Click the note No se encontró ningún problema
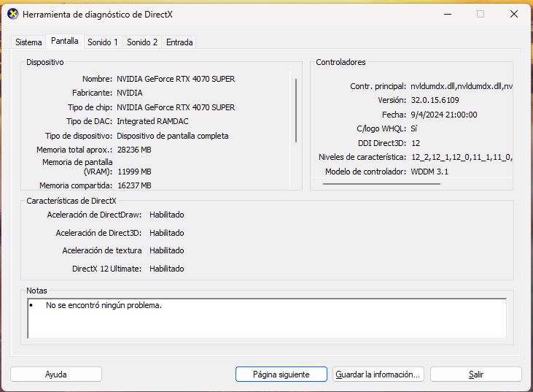533x392 pixels. [x=104, y=305]
